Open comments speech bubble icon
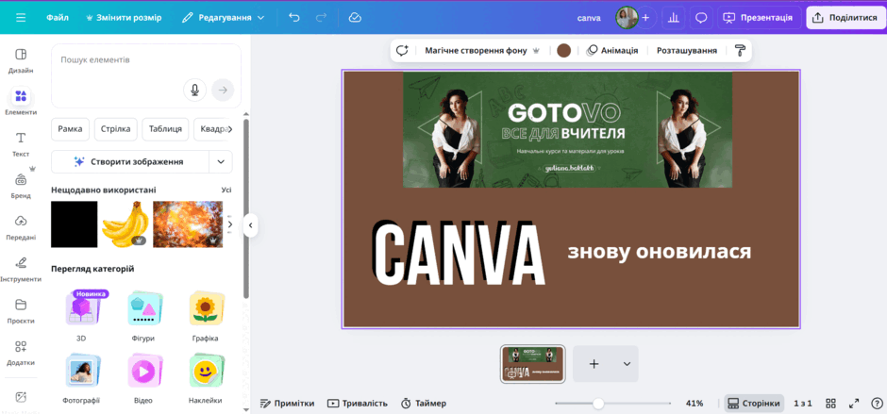The width and height of the screenshot is (887, 414). pyautogui.click(x=701, y=18)
